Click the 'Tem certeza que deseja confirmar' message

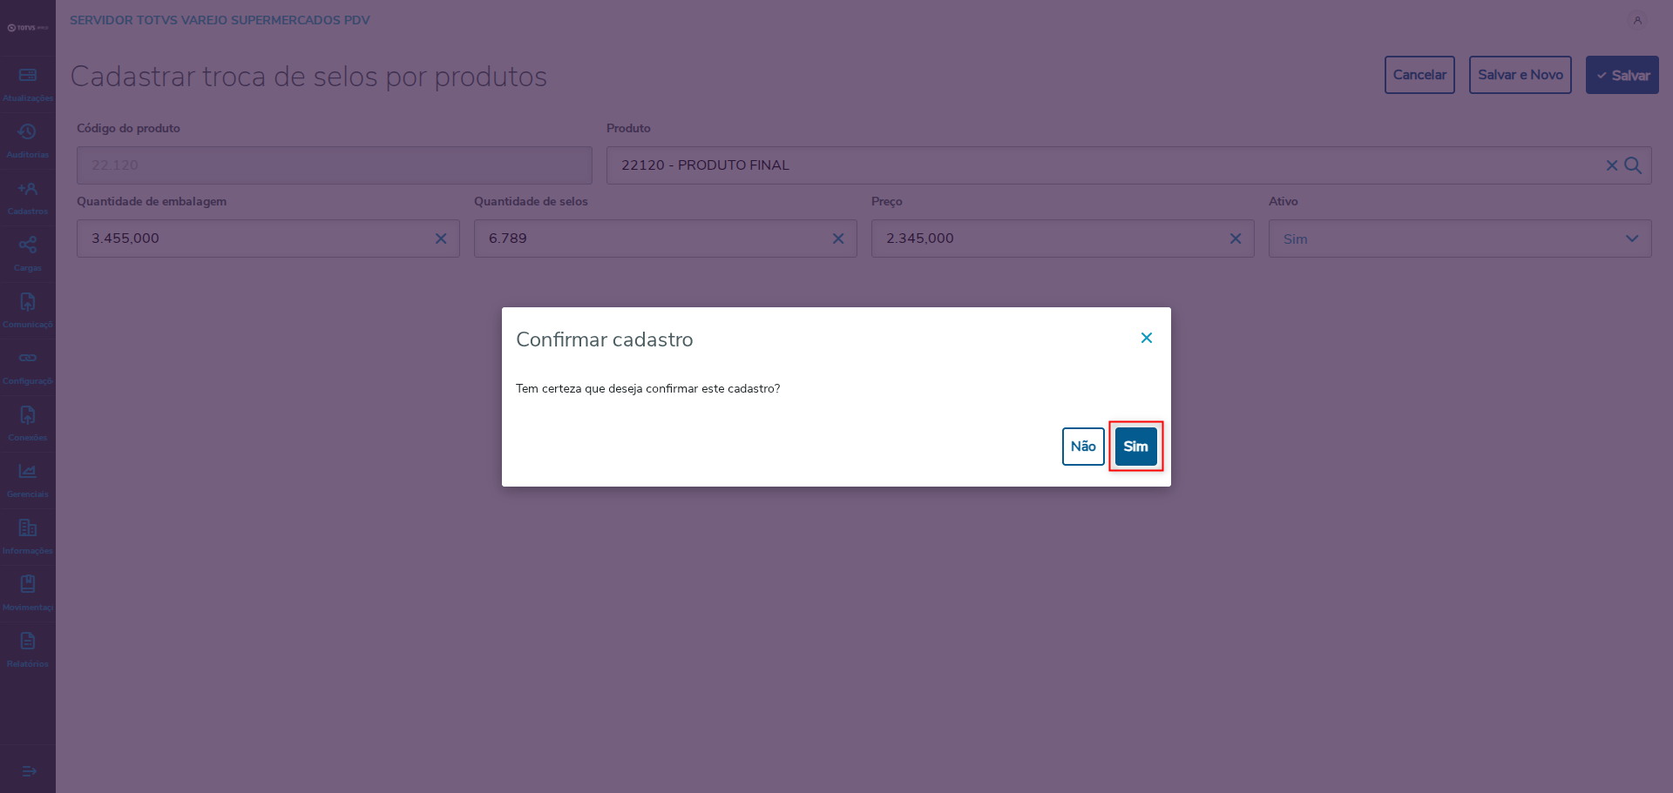point(648,388)
